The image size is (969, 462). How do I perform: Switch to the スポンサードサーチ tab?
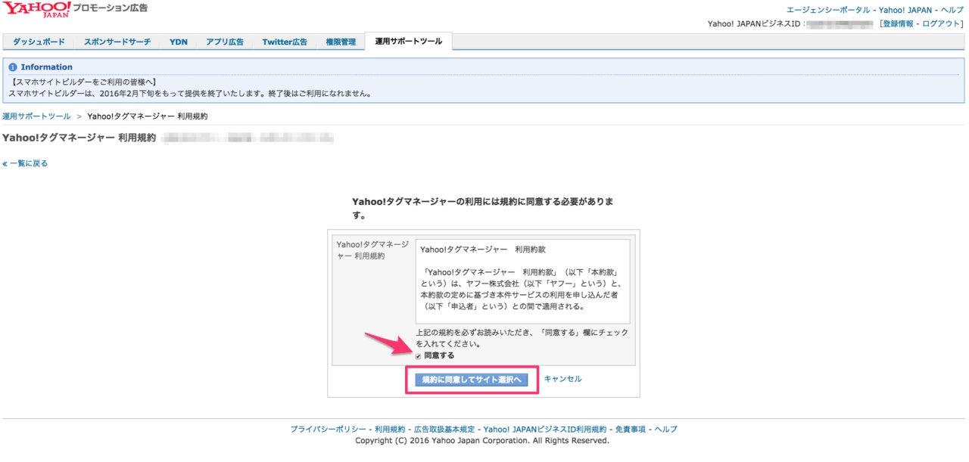coord(117,42)
